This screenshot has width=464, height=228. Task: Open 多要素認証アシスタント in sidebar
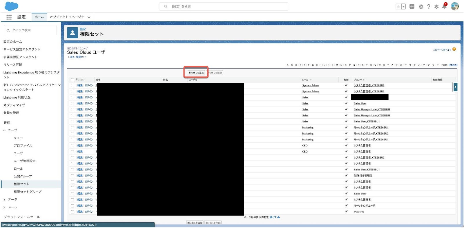pos(21,57)
